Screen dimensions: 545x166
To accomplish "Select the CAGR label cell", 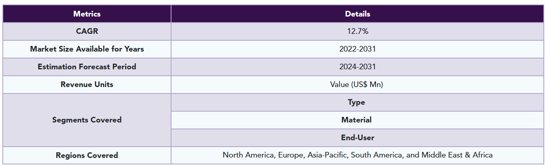I will pyautogui.click(x=87, y=31).
